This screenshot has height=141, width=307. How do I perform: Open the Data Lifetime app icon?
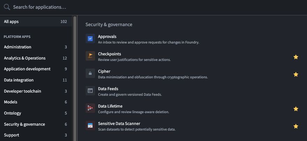click(x=90, y=108)
